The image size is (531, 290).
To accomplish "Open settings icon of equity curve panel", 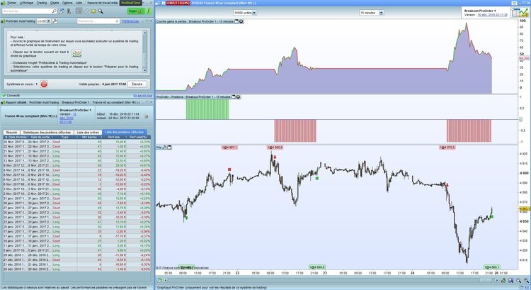I will tap(241, 21).
